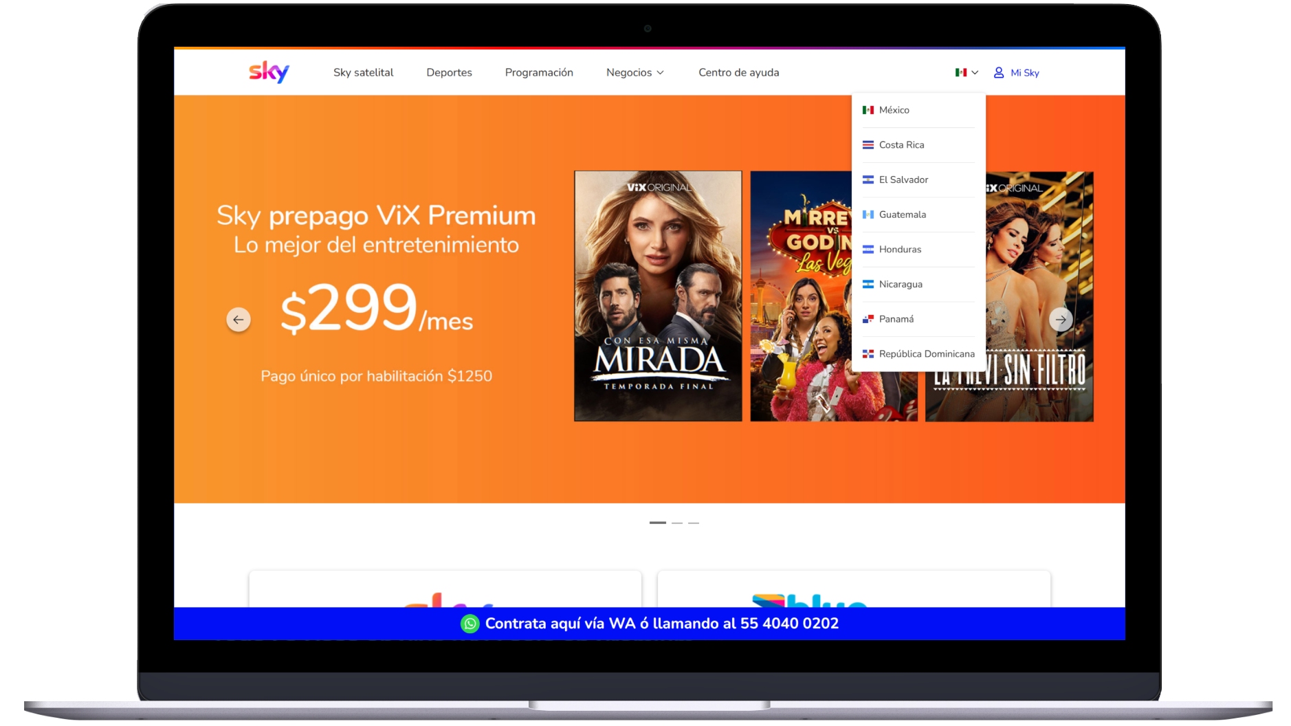The width and height of the screenshot is (1291, 726).
Task: Click the México flag icon in the header
Action: pos(960,72)
